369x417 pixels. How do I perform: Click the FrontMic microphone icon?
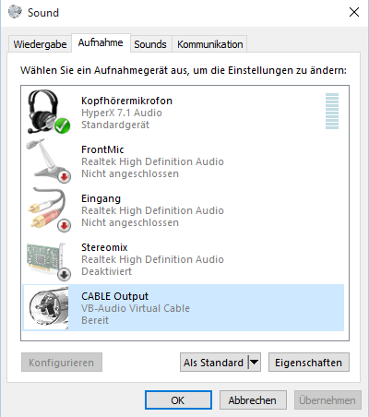pos(46,160)
